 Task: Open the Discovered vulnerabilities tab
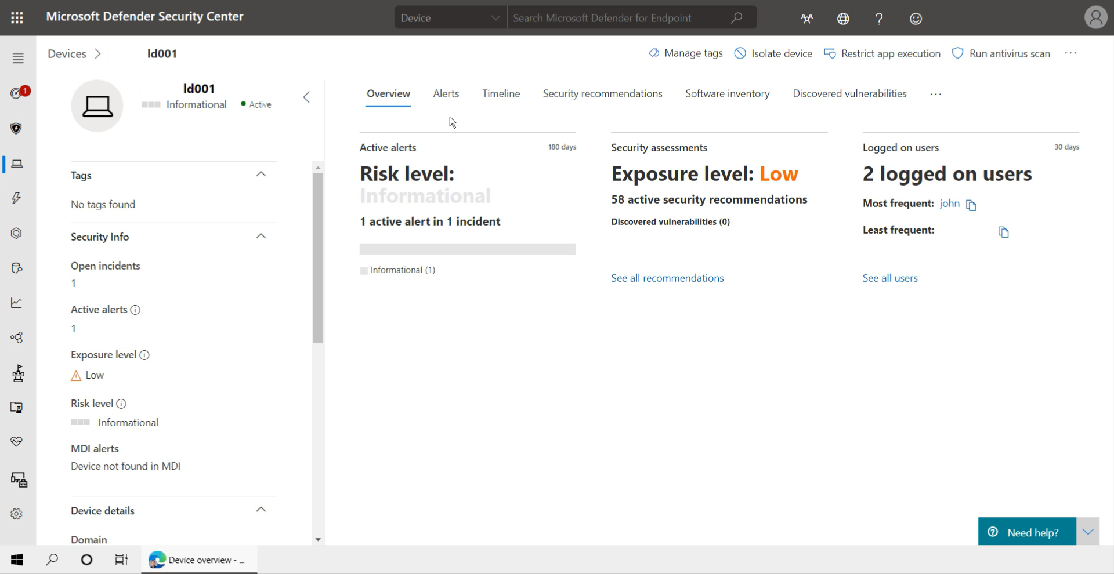click(849, 93)
